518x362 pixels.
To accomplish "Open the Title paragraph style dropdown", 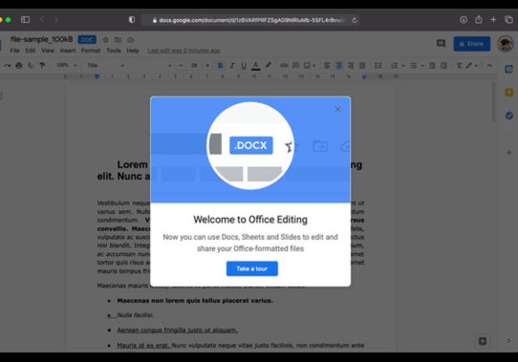I will [x=105, y=65].
